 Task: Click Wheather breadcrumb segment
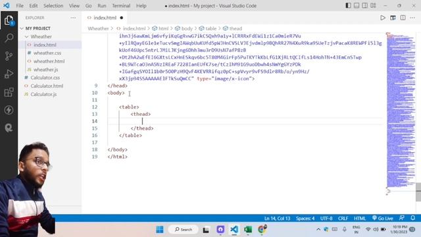click(98, 28)
